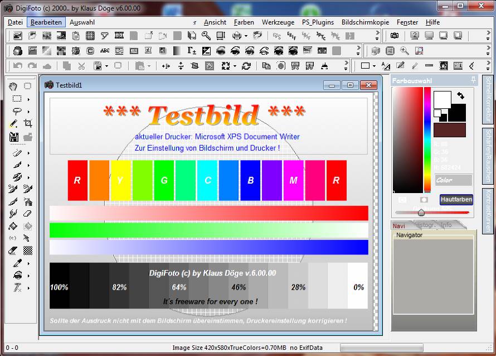Open the Bearbeiten menu

point(46,22)
